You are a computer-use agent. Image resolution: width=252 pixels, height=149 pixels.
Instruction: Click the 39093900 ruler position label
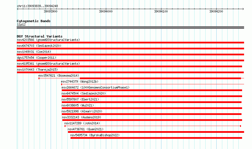click(50, 11)
